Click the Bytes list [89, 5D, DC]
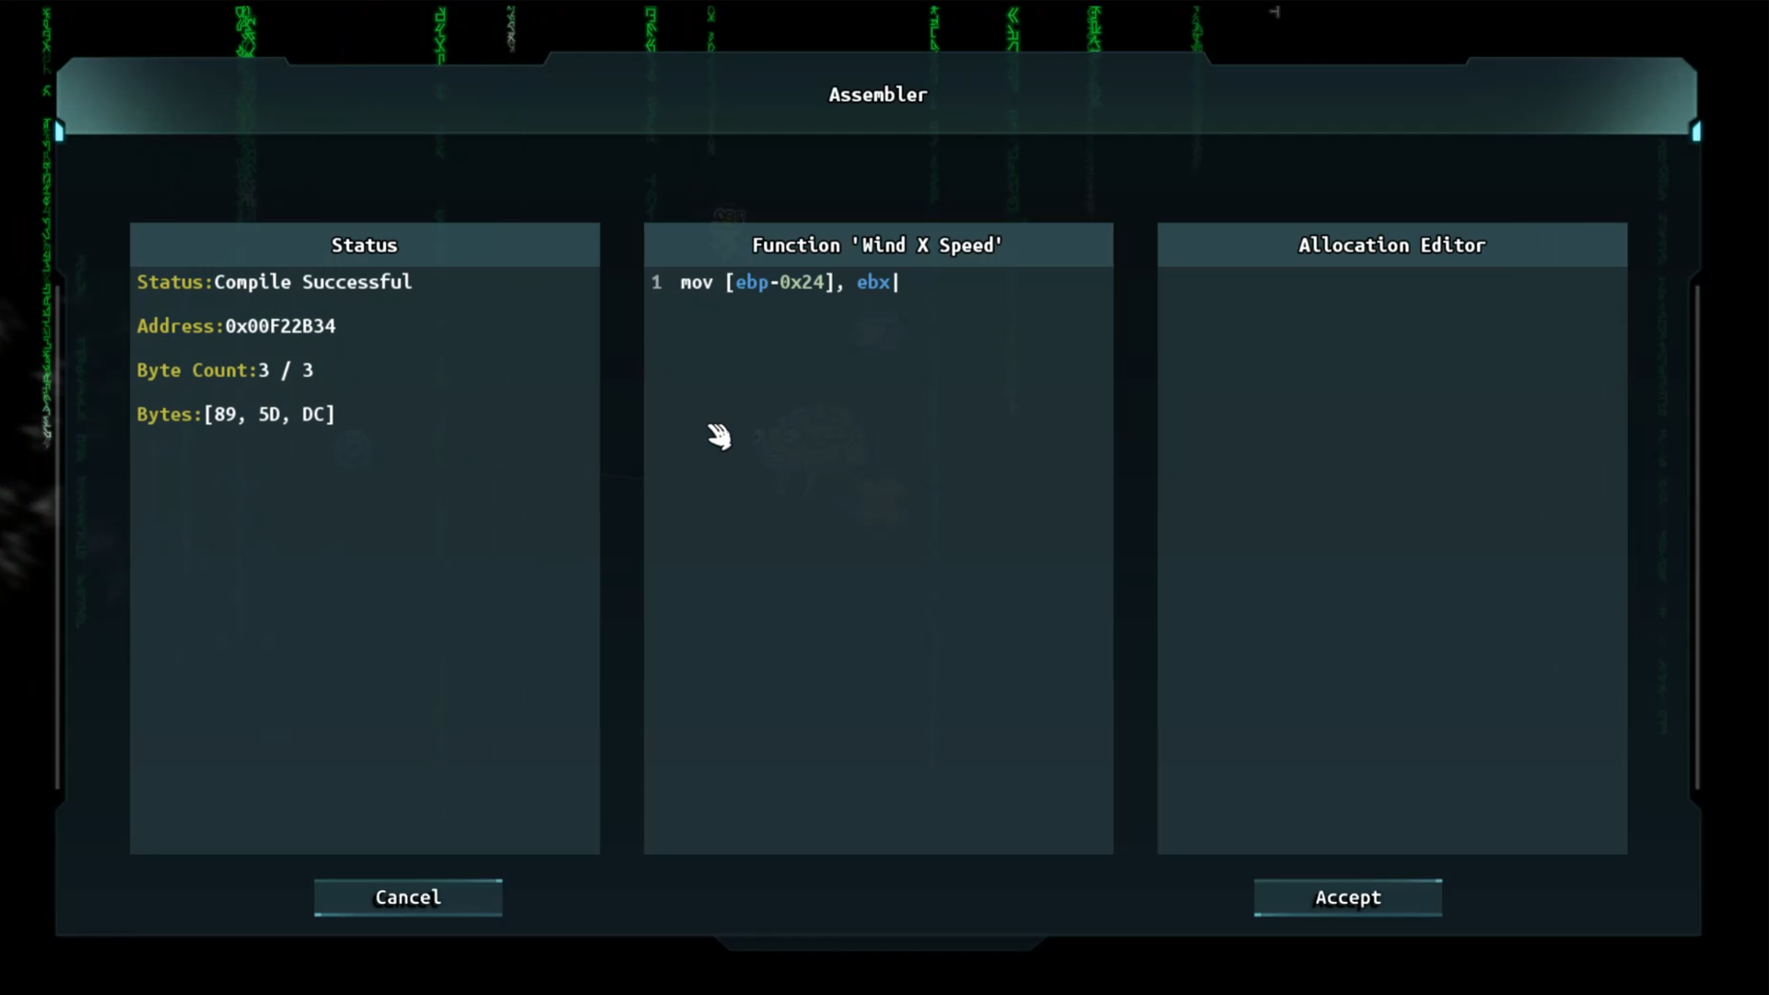Image resolution: width=1769 pixels, height=995 pixels. click(x=269, y=415)
